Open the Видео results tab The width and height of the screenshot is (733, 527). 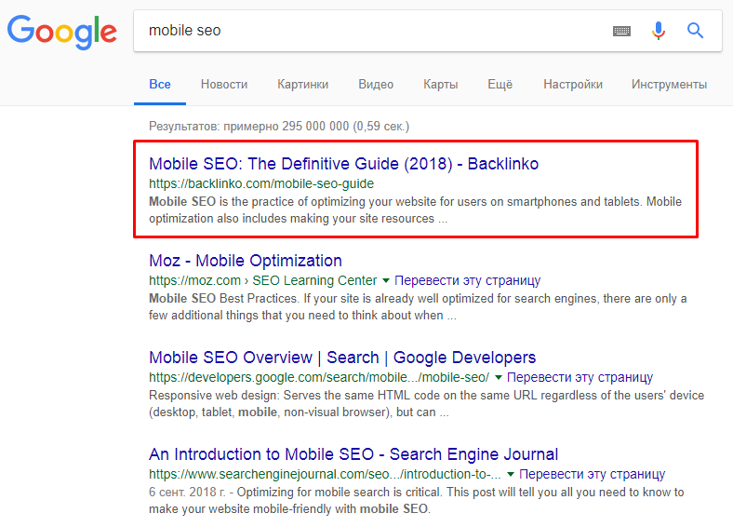point(376,84)
